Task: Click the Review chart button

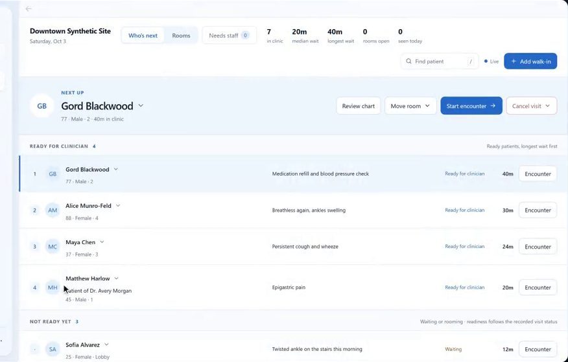Action: pos(359,106)
